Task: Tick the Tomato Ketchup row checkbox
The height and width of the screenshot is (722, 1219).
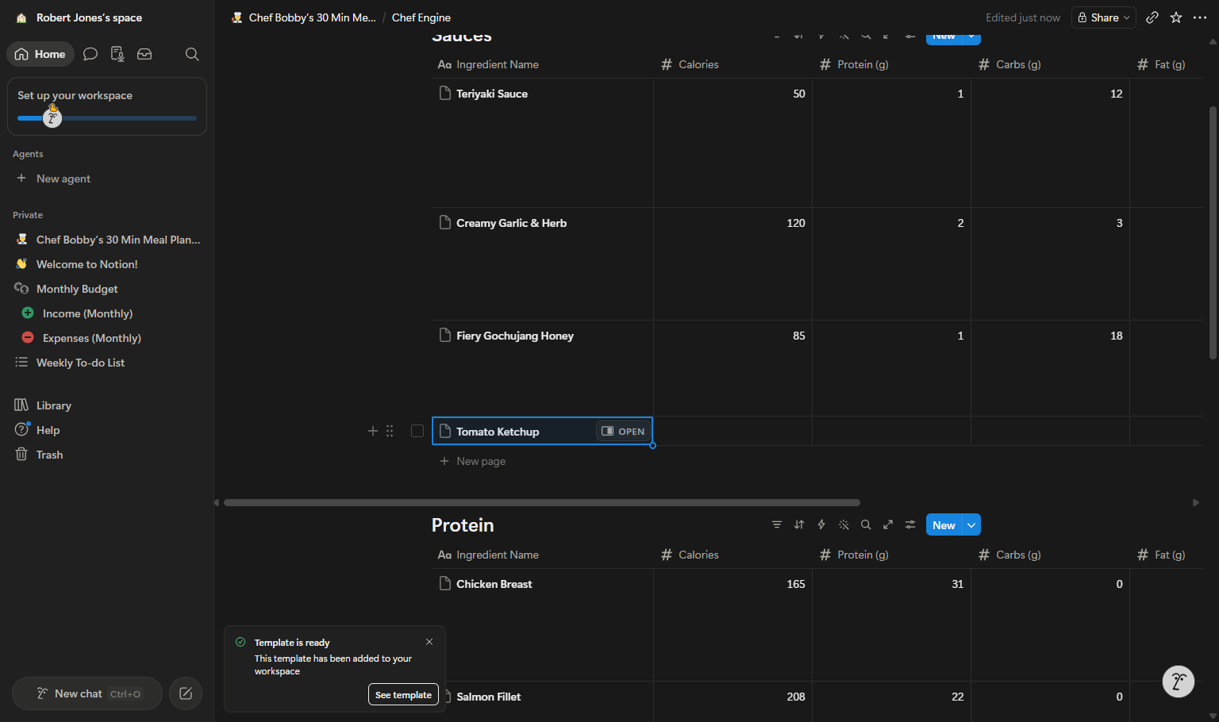Action: click(x=417, y=431)
